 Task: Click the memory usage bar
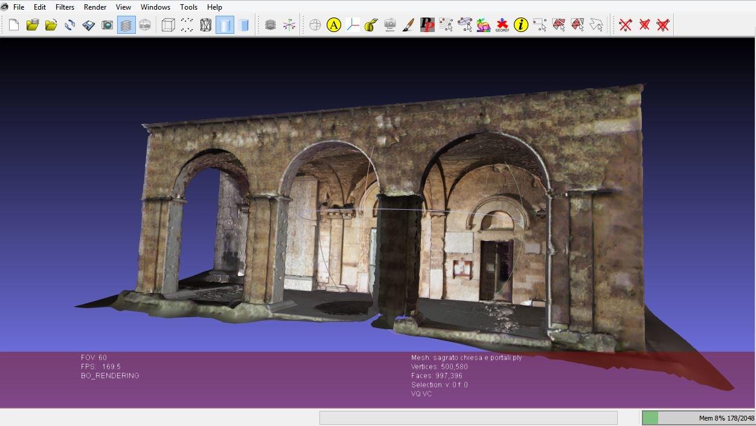tap(698, 418)
